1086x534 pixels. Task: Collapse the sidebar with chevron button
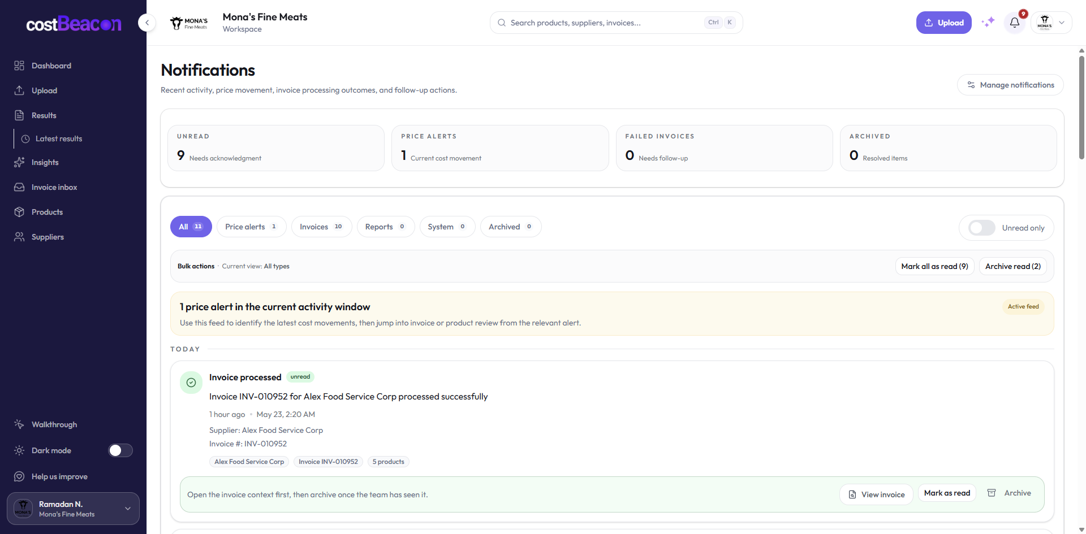(147, 23)
